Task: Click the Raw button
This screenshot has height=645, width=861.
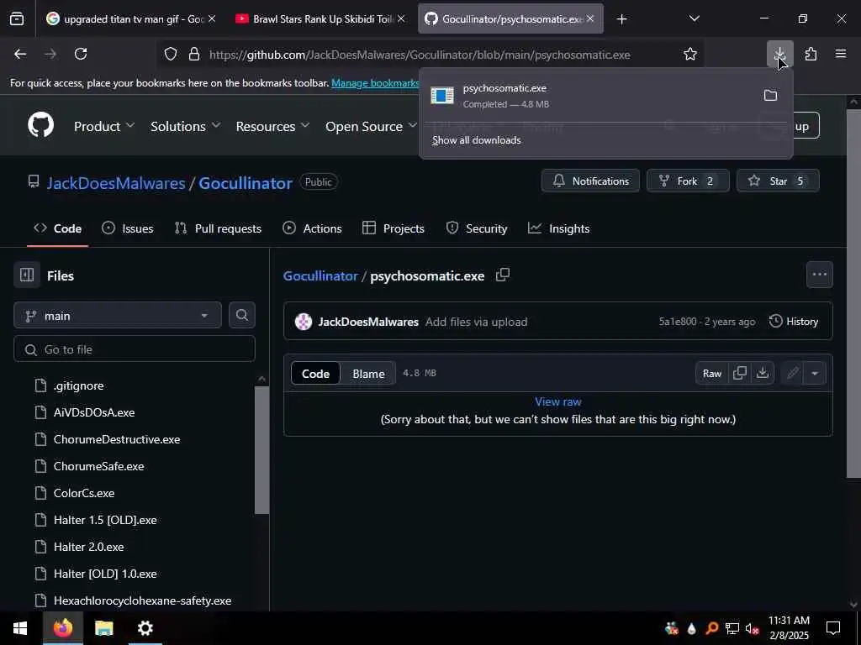Action: point(711,374)
